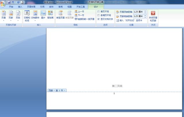Viewport: 184px width, 117px height.
Task: Open the Undo history dropdown arrow
Action: pyautogui.click(x=15, y=2)
